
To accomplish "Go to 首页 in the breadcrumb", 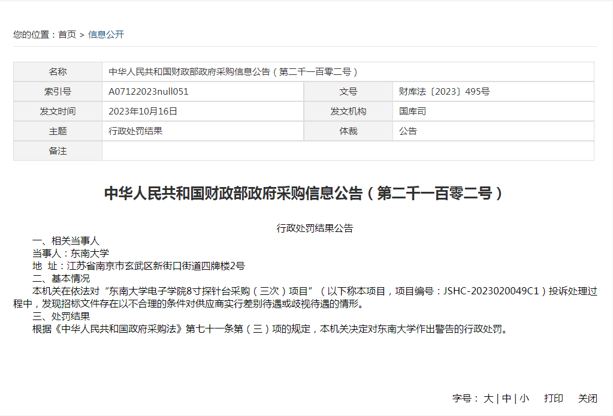I will [x=67, y=34].
